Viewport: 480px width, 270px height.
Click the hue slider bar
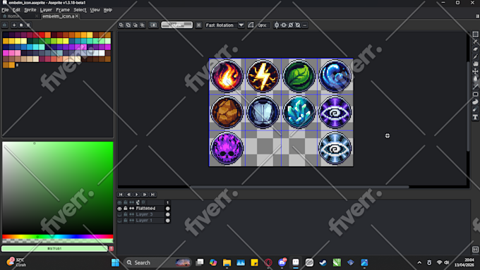click(58, 237)
